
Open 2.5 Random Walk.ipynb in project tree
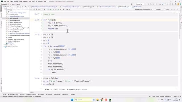pos(14,20)
